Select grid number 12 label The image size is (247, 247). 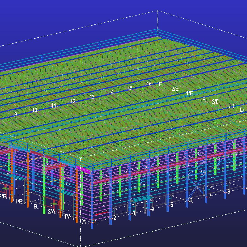[x=73, y=101]
